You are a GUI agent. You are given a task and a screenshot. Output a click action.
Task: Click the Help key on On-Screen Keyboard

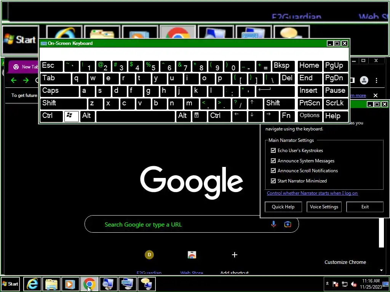pos(336,116)
